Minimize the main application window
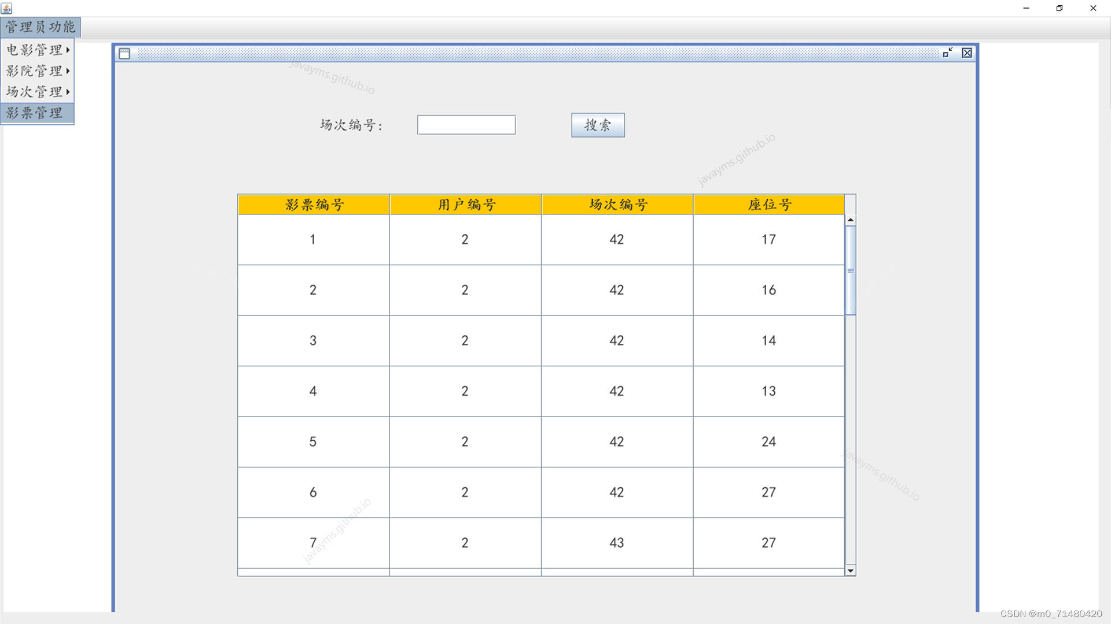Viewport: 1111px width, 624px height. coord(1026,8)
